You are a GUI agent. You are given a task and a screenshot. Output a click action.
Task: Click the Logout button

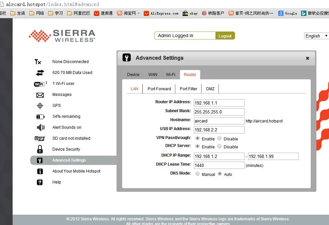tap(225, 36)
